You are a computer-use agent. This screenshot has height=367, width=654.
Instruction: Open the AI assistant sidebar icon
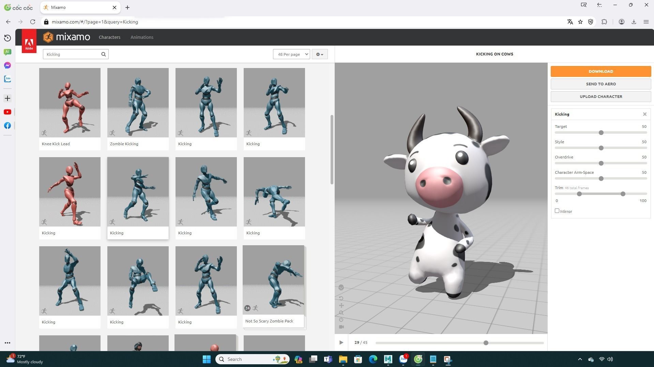pyautogui.click(x=7, y=52)
